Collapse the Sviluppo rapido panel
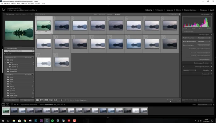Viewport: 216px width, 123px height. [x=211, y=35]
